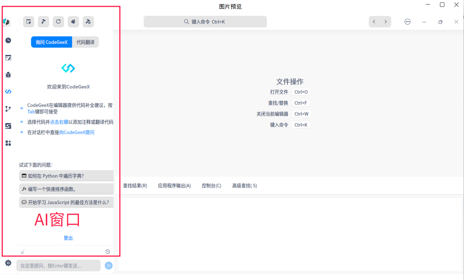Open the CodeGeeX sidebar icon
The width and height of the screenshot is (464, 280).
click(8, 92)
